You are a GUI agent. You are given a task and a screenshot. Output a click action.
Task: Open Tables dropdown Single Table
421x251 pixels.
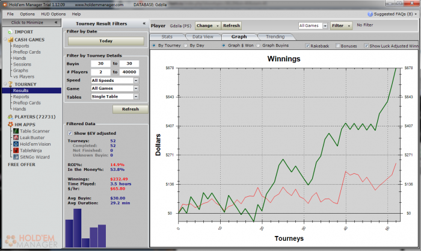[115, 96]
